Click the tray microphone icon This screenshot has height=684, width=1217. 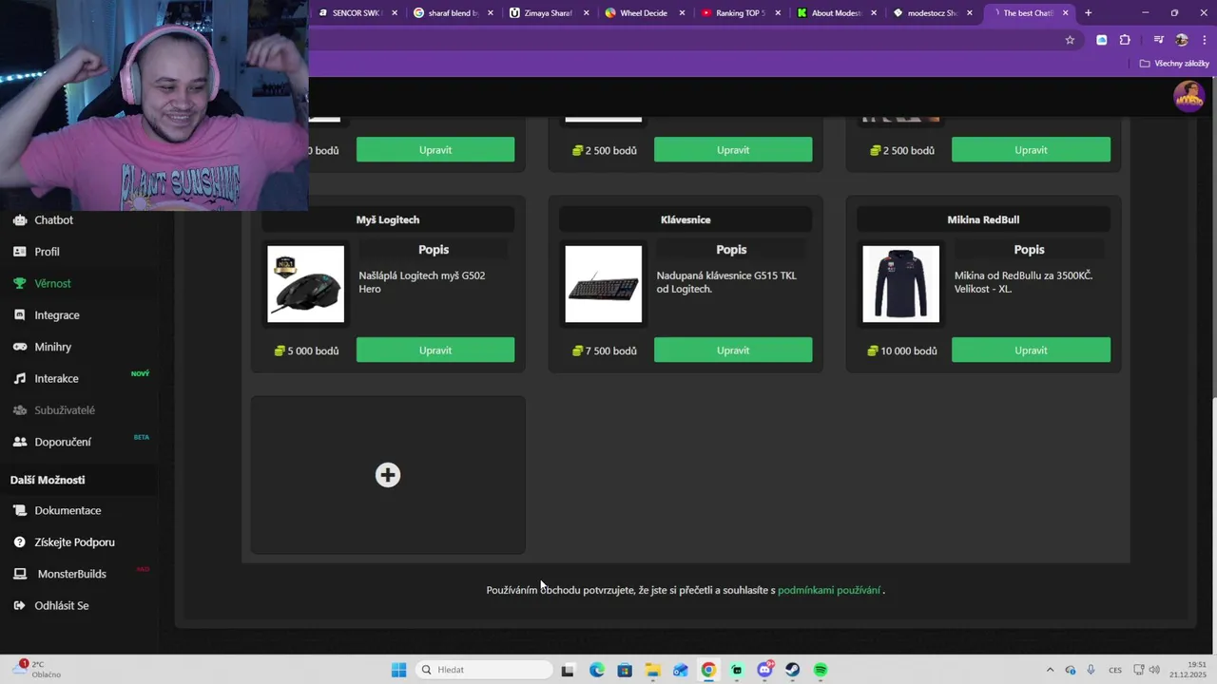pos(1091,670)
